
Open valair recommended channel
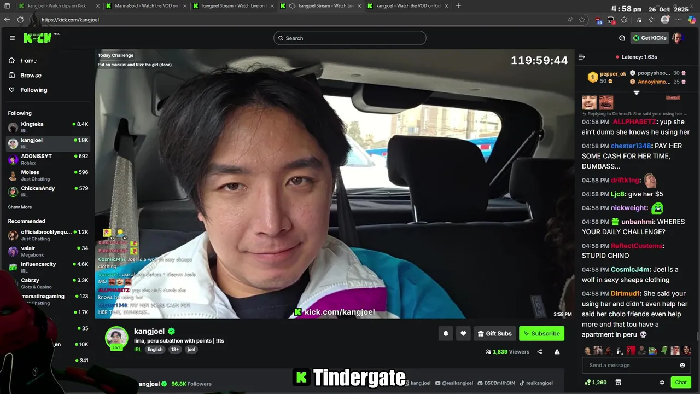[x=48, y=251]
